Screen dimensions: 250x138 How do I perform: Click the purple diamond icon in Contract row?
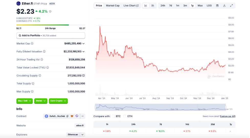click(77, 116)
